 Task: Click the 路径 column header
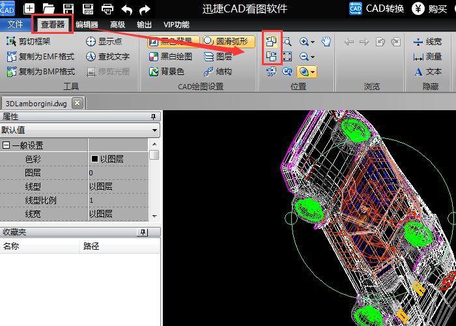coord(119,246)
